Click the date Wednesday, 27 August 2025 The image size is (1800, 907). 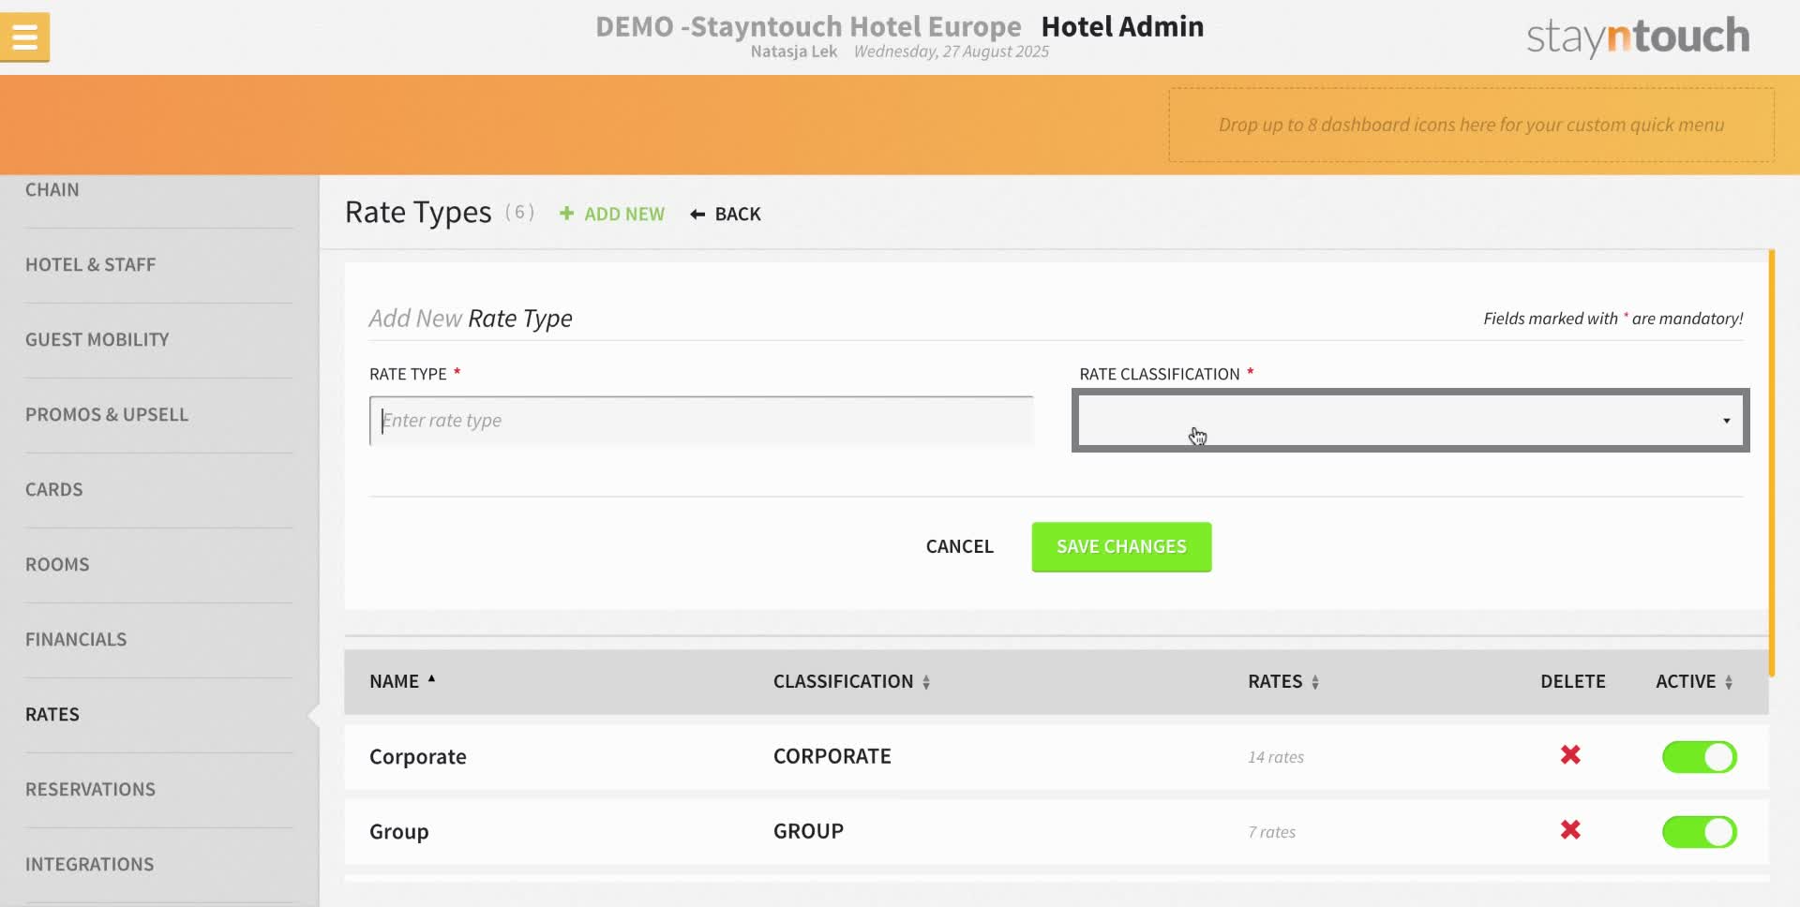point(951,52)
